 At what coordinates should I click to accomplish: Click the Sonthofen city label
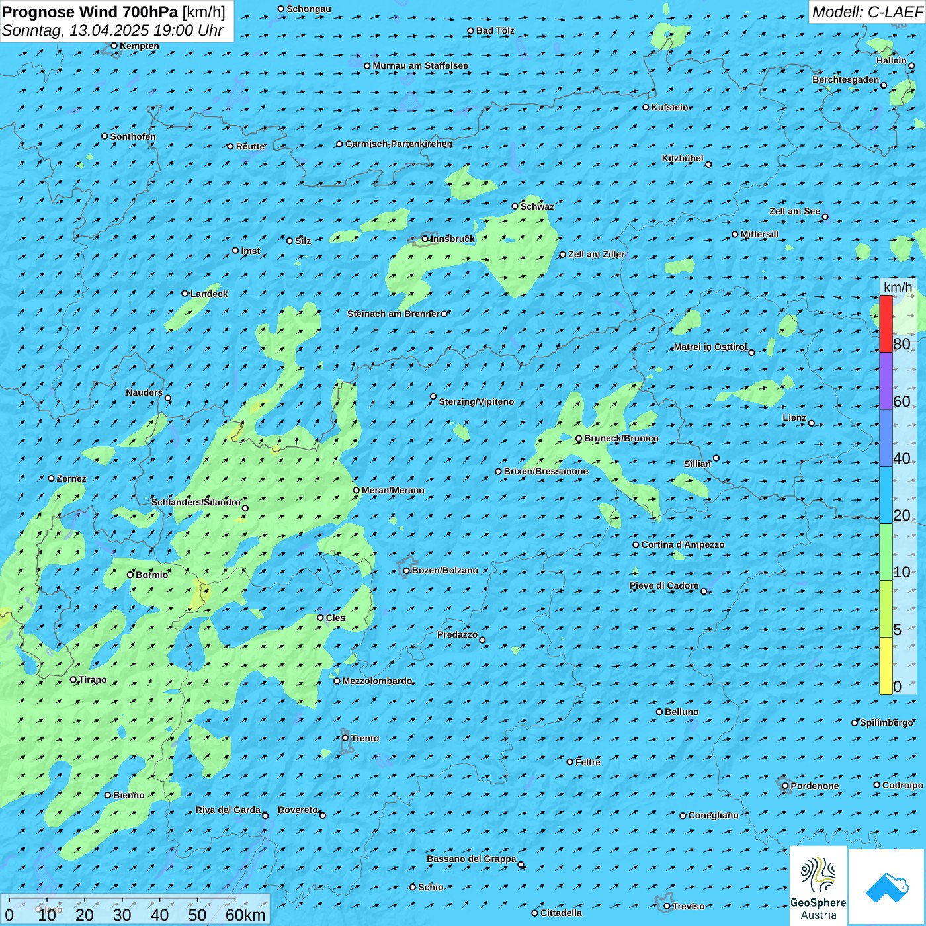point(133,136)
